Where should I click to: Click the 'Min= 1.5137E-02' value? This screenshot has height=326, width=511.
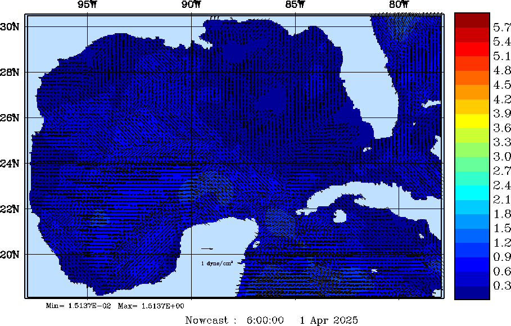pos(78,306)
